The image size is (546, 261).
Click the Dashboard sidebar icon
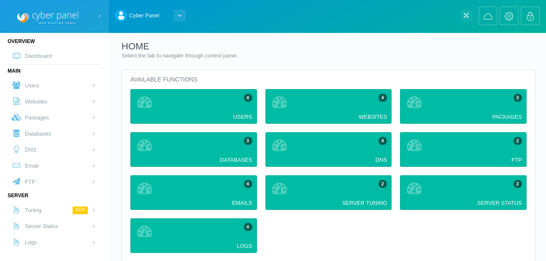[16, 56]
